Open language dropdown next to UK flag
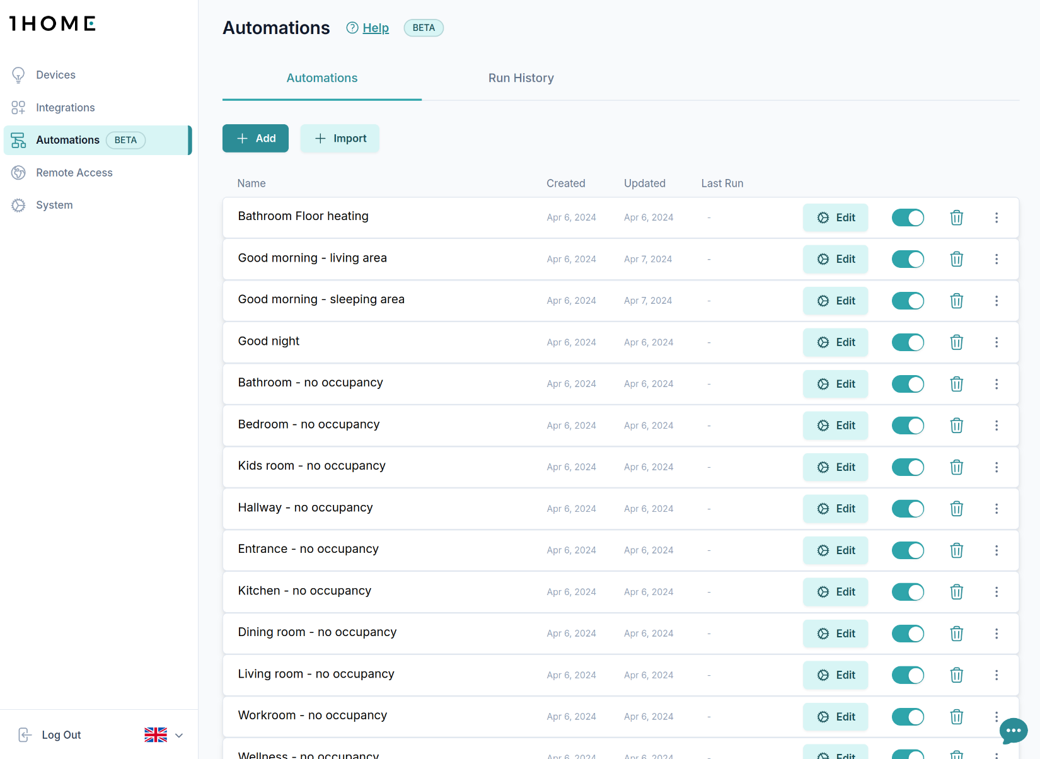Image resolution: width=1040 pixels, height=759 pixels. (179, 735)
